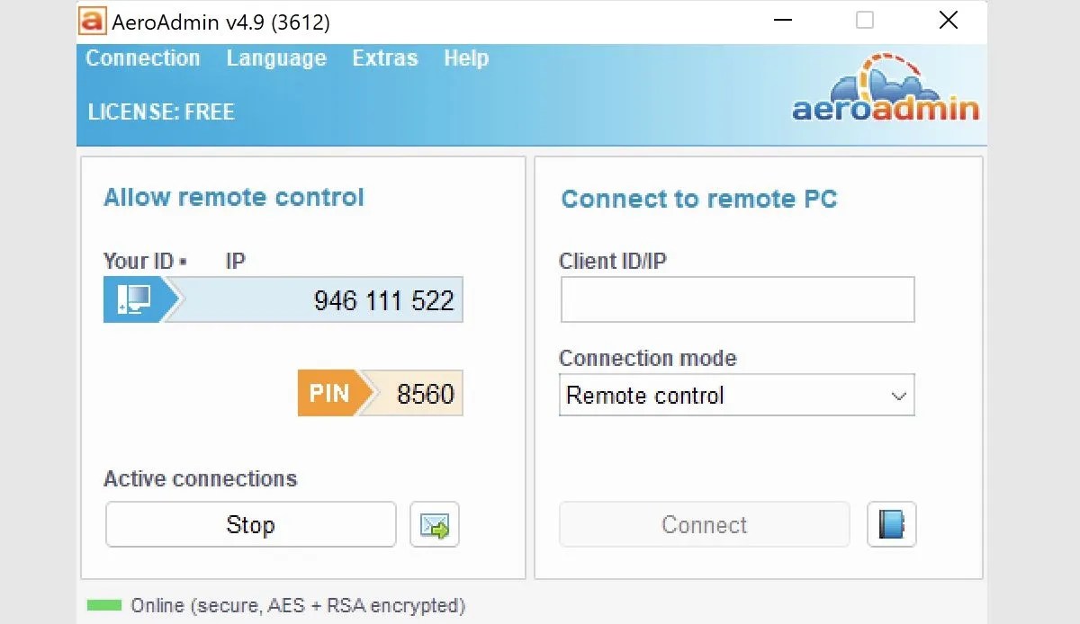Open the Help menu

pos(465,58)
